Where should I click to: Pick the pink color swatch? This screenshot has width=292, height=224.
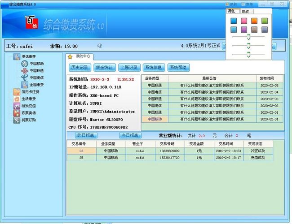(x=244, y=21)
